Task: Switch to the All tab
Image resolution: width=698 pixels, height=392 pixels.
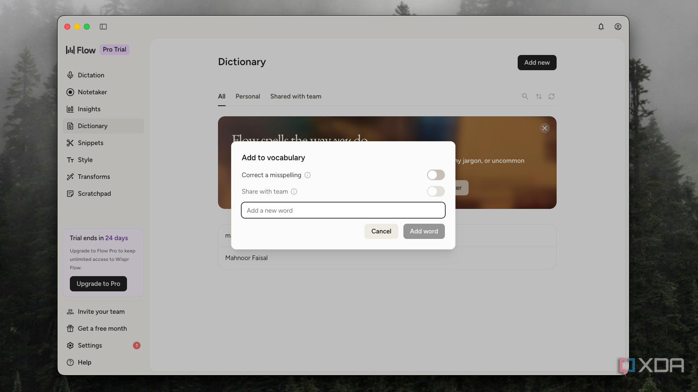Action: tap(222, 96)
